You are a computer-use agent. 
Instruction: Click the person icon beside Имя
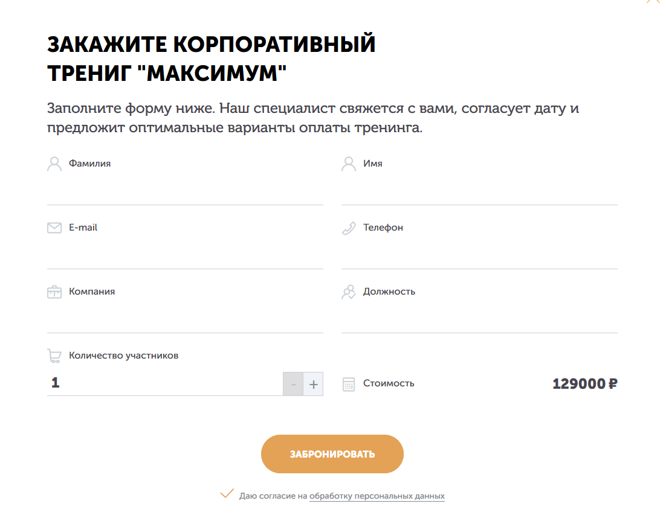pos(349,164)
